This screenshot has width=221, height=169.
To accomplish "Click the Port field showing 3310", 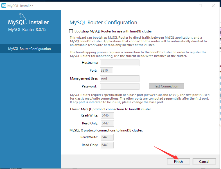I will tap(107, 71).
